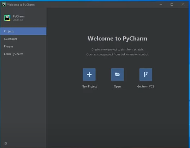Click 'Create a new project to start from scratch.'

click(x=118, y=50)
